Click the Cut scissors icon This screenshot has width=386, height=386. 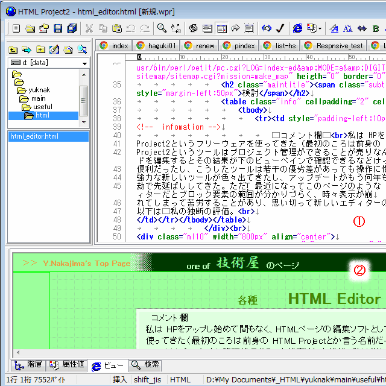click(89, 28)
